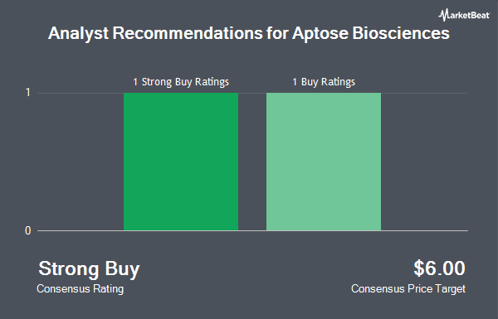The width and height of the screenshot is (498, 319).
Task: Click the chart title for Aptose Biosciences
Action: tap(249, 33)
